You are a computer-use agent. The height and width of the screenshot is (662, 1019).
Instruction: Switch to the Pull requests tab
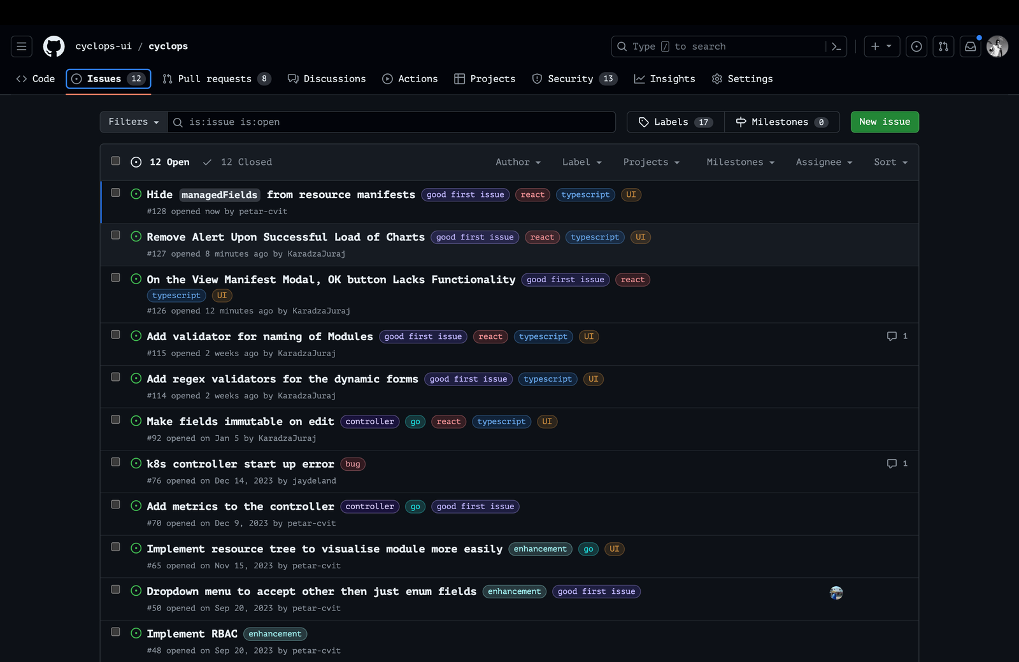pos(216,79)
